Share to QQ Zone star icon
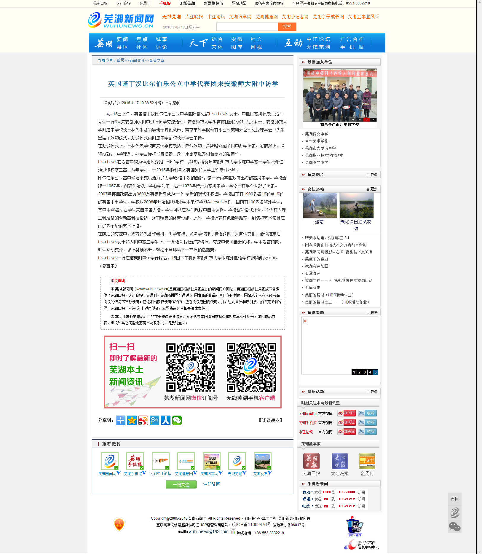The width and height of the screenshot is (482, 554). (132, 420)
